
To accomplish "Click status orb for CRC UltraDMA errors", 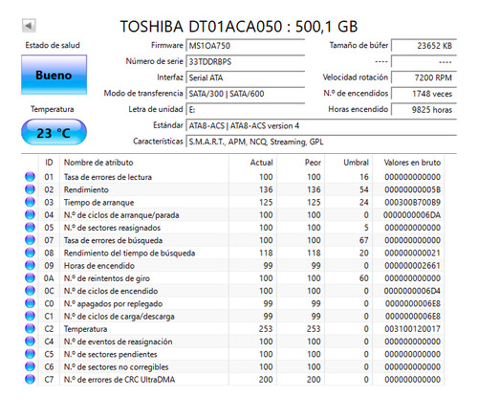I will pos(30,380).
